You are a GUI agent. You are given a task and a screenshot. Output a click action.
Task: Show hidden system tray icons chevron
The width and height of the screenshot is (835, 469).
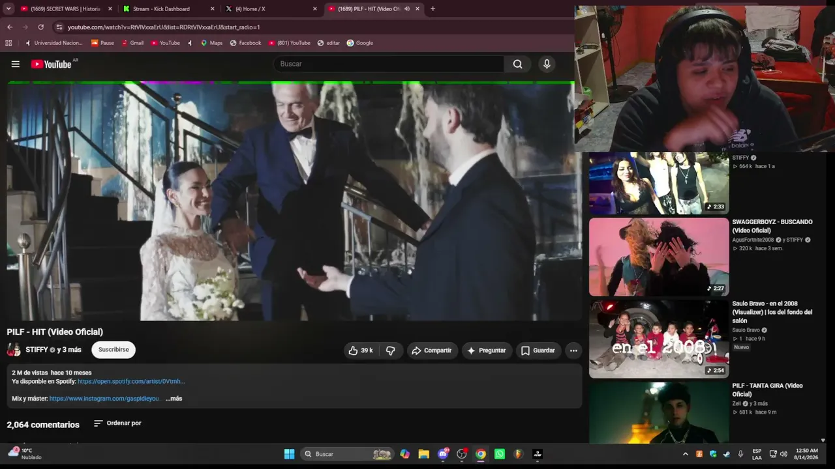(685, 454)
